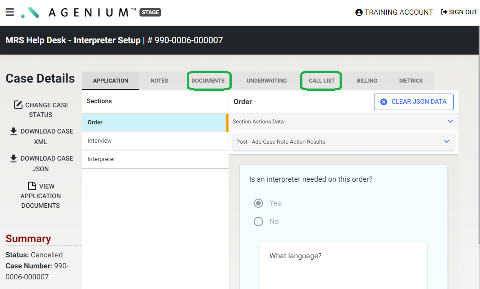Click View Application Documents link
This screenshot has width=480, height=289.
(41, 195)
